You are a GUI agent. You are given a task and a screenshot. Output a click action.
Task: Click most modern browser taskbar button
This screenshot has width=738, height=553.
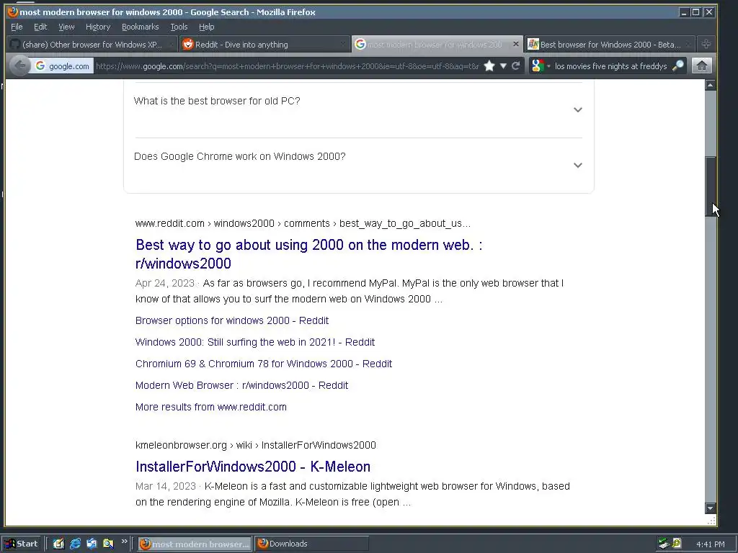[x=195, y=544]
